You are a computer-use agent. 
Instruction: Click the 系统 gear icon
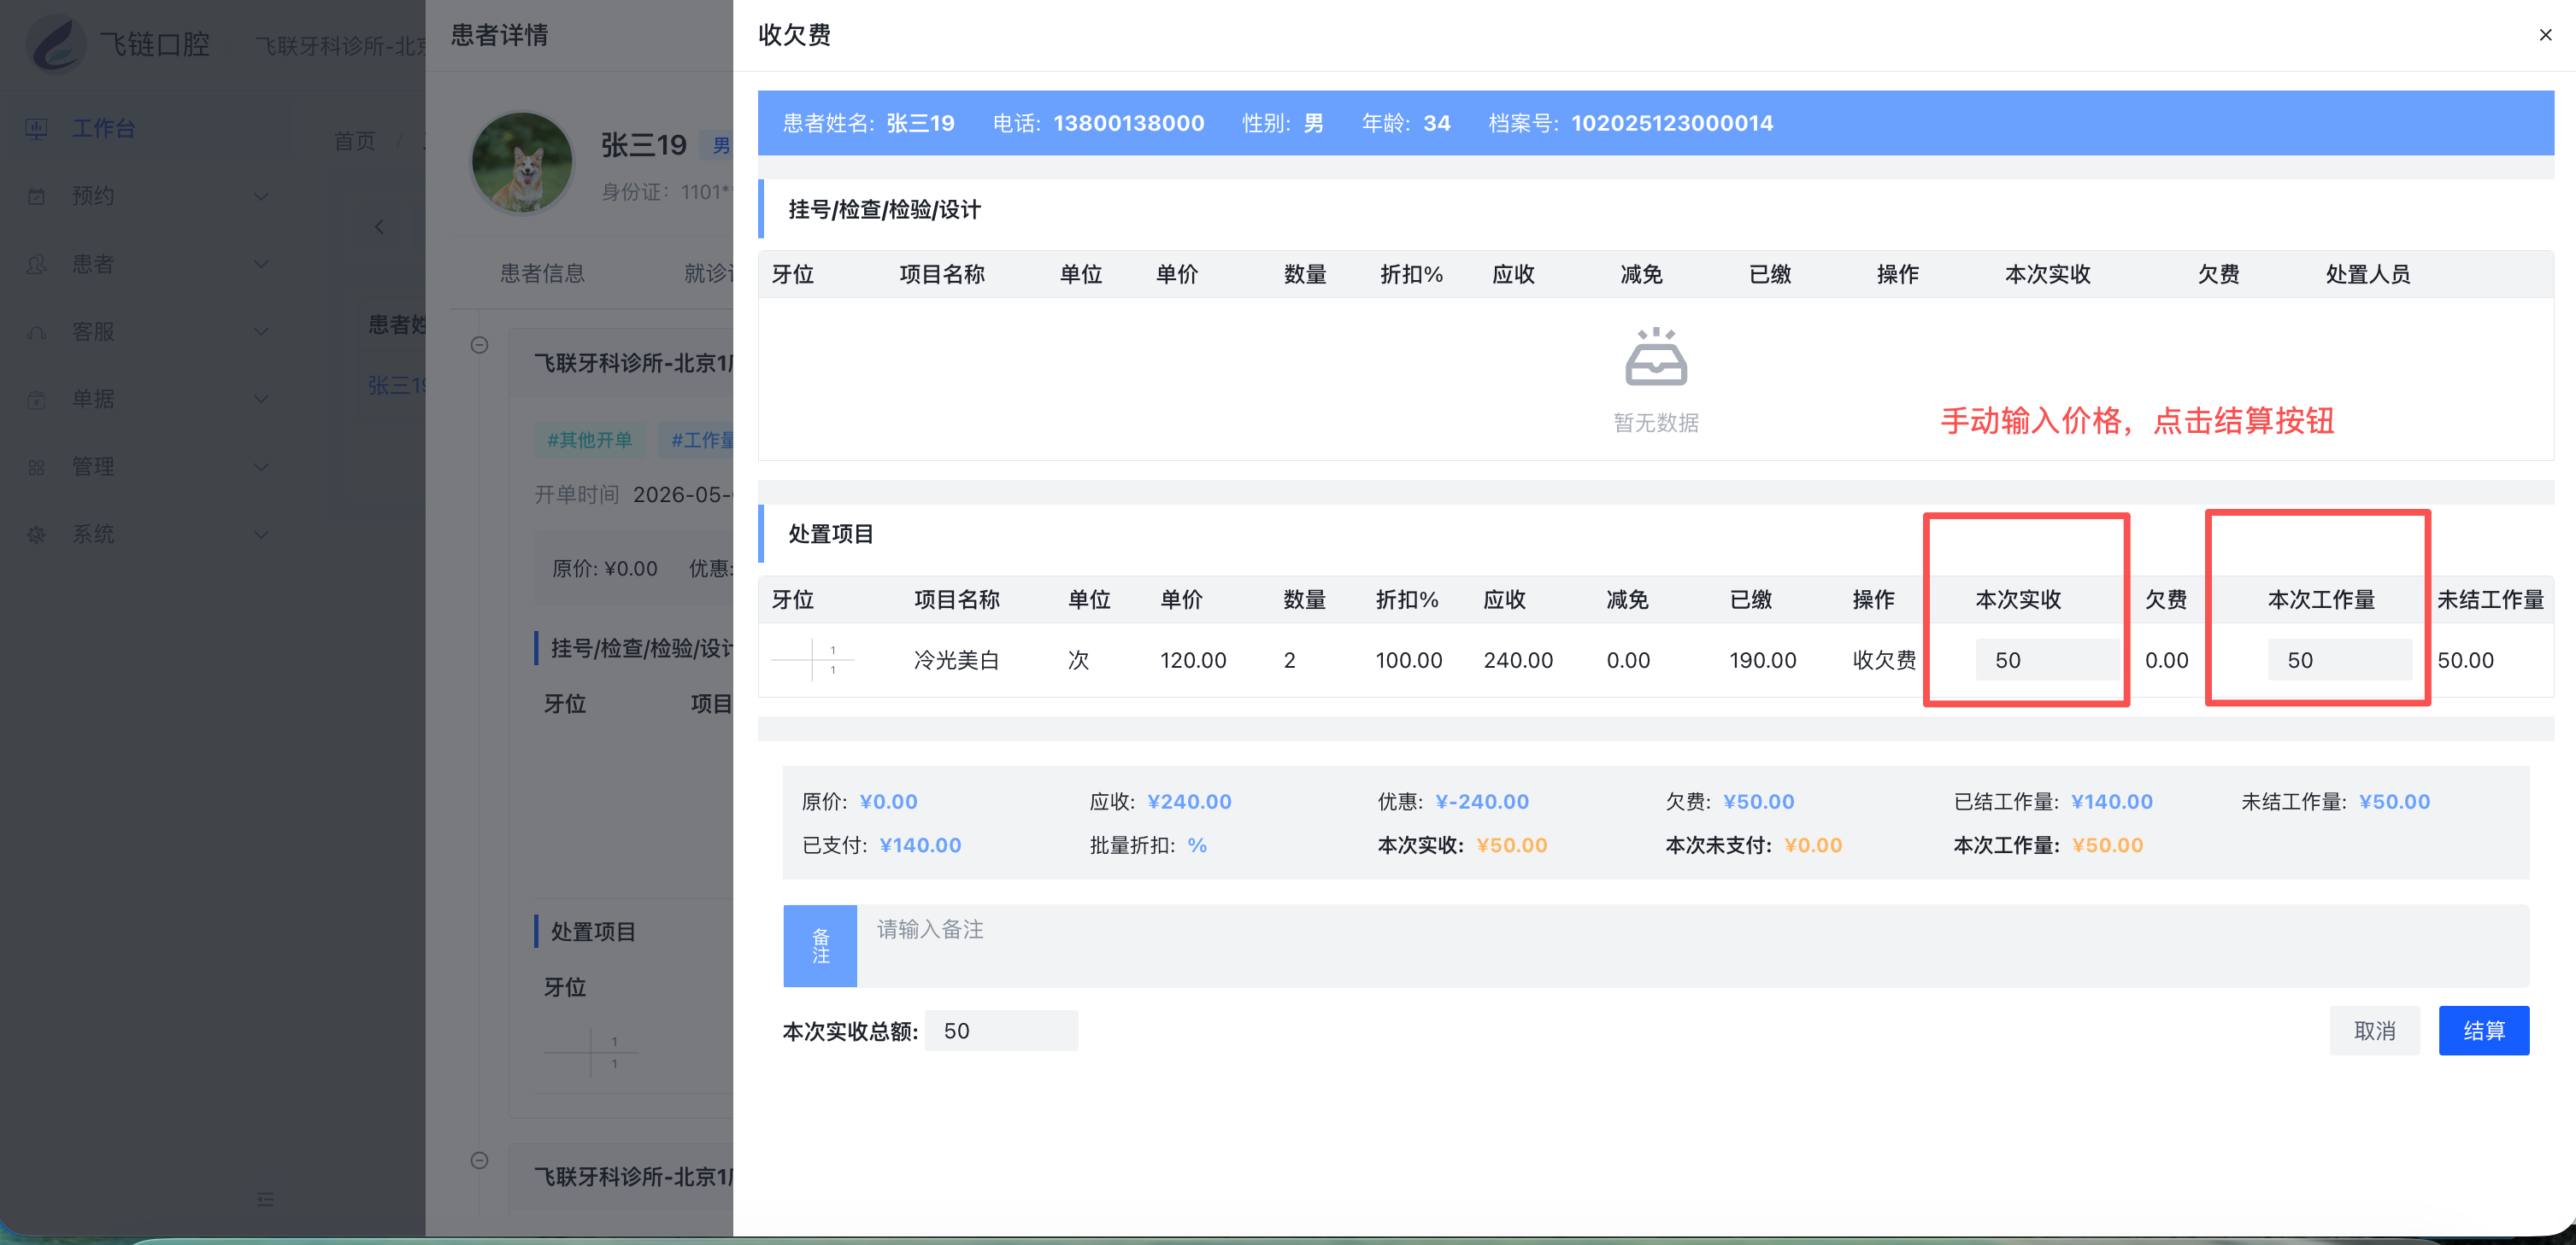click(37, 535)
